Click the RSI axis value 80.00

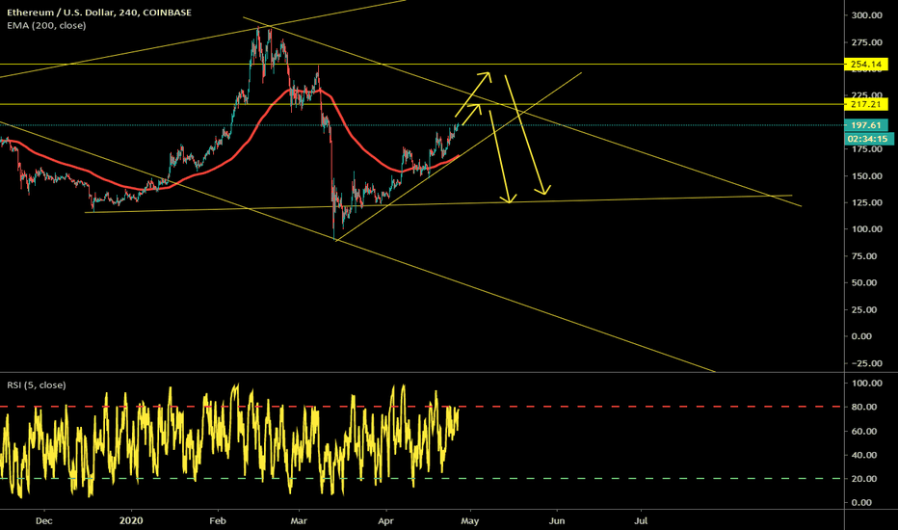point(864,407)
